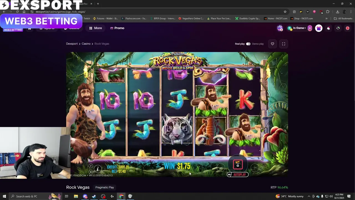The height and width of the screenshot is (200, 355).
Task: Open the All Bookmarks folder
Action: click(343, 19)
